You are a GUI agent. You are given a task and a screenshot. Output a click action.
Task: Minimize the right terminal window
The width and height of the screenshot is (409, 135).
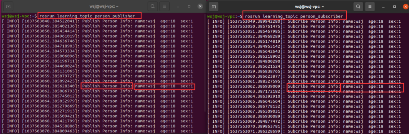tap(383, 6)
